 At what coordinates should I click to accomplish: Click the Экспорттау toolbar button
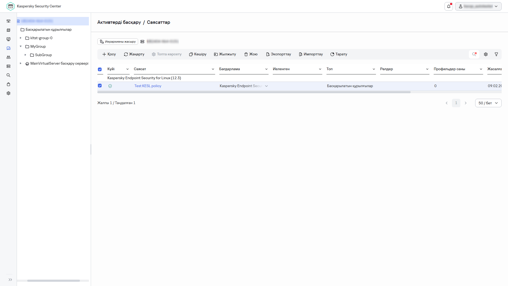(x=278, y=54)
